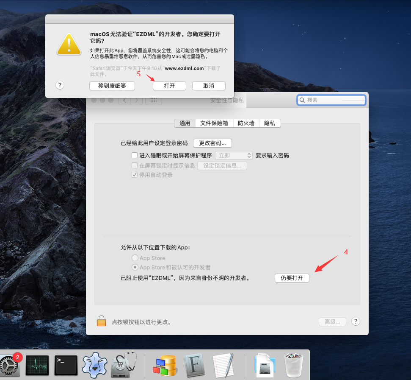Click 移到废纸篓 in the warning dialog
411x380 pixels.
point(112,86)
